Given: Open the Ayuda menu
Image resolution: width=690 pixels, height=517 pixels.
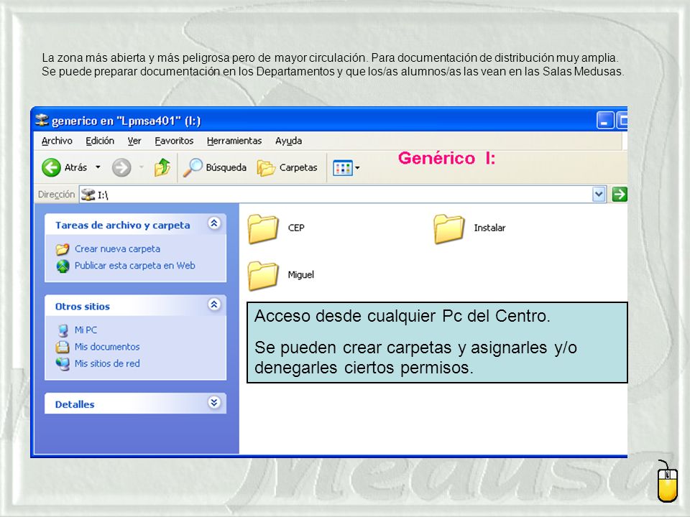Looking at the screenshot, I should click(x=288, y=141).
